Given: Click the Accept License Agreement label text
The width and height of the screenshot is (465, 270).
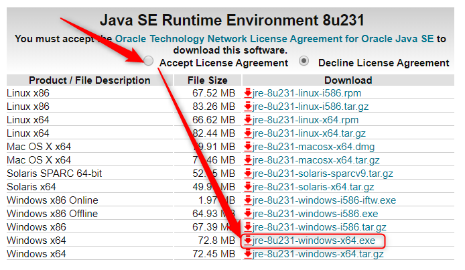Looking at the screenshot, I should (224, 63).
